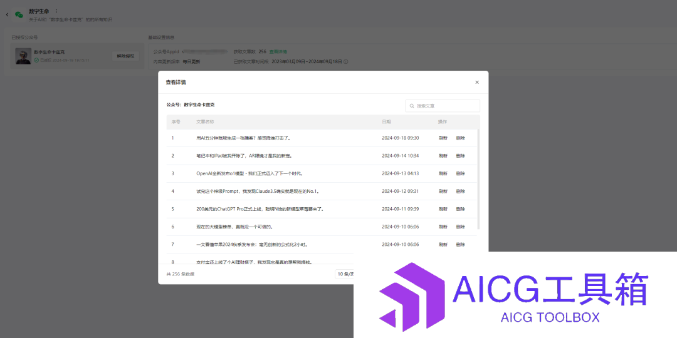Go back using the arrow beside 数字生命

(x=7, y=14)
